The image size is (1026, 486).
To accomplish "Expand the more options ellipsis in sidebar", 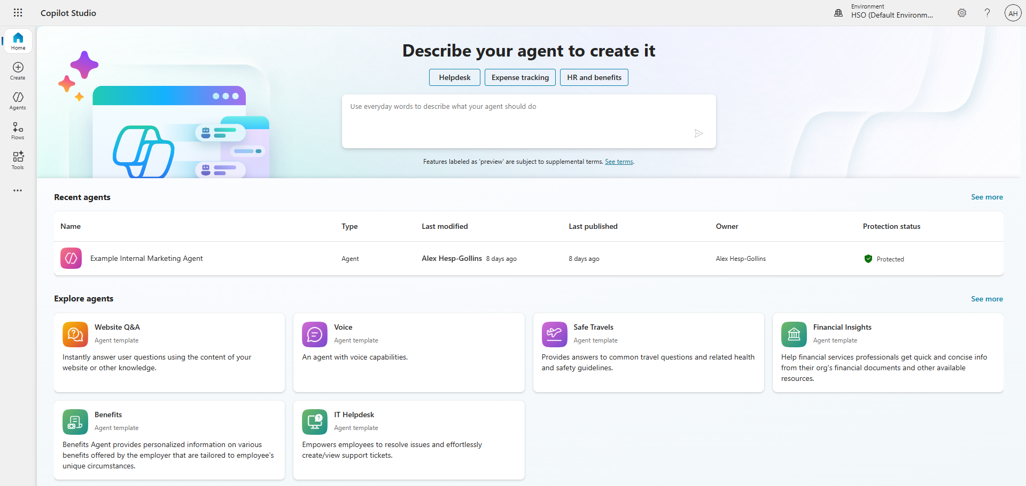I will click(18, 190).
